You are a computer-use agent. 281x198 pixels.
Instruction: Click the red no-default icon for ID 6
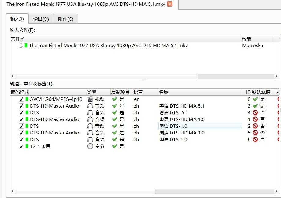click(x=255, y=139)
